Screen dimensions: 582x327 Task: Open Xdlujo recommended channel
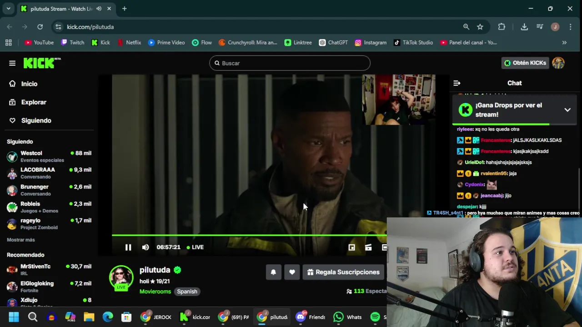point(49,302)
